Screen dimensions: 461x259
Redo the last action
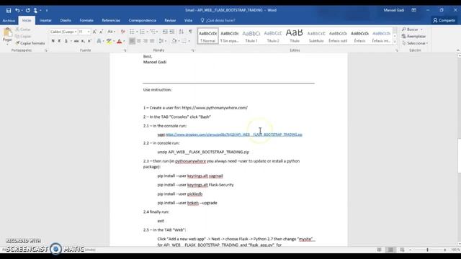click(27, 10)
